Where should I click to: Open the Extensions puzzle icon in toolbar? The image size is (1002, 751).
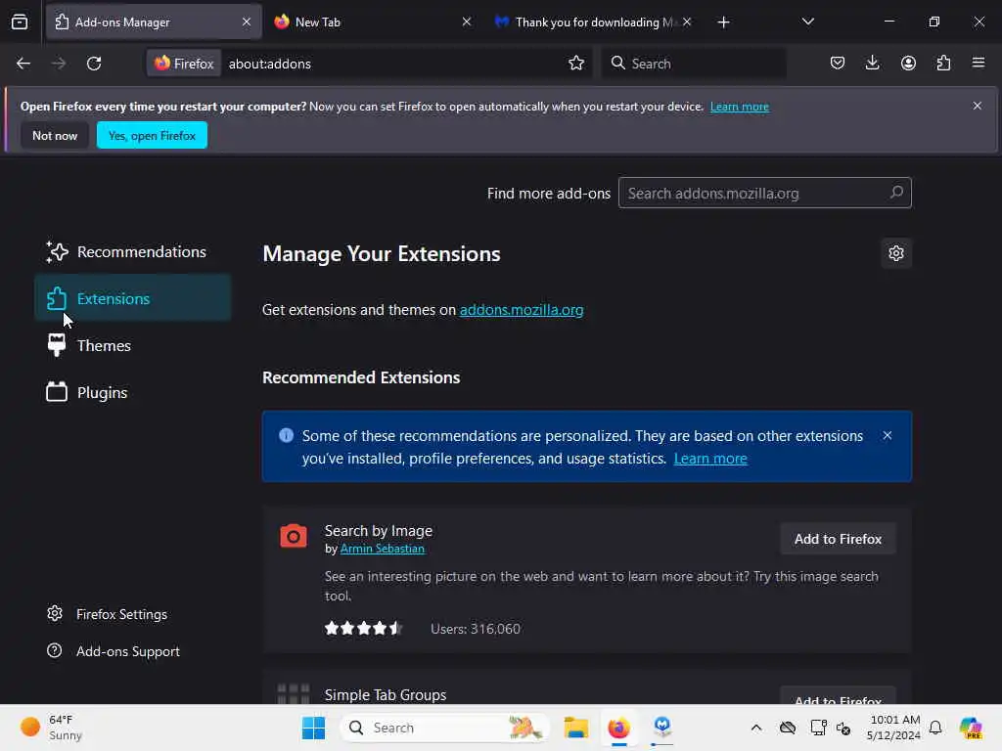pyautogui.click(x=943, y=63)
